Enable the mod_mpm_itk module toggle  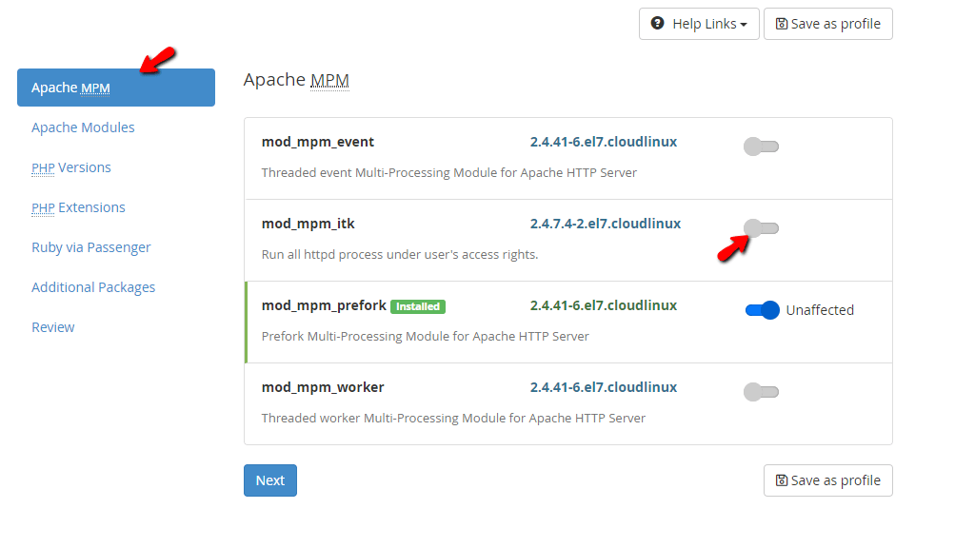coord(761,228)
